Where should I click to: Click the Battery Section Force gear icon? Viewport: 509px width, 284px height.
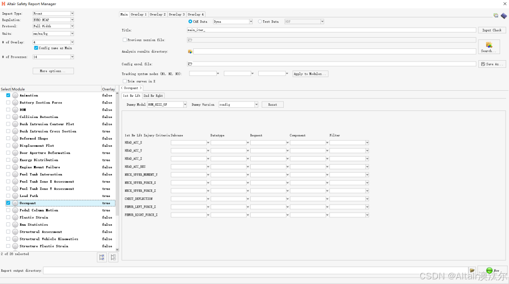coord(15,103)
